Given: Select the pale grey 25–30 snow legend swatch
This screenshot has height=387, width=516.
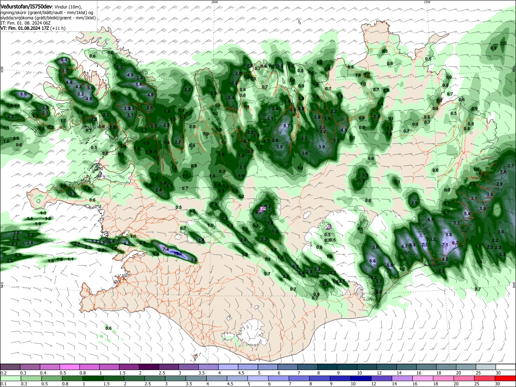Looking at the screenshot, I should [x=486, y=367].
